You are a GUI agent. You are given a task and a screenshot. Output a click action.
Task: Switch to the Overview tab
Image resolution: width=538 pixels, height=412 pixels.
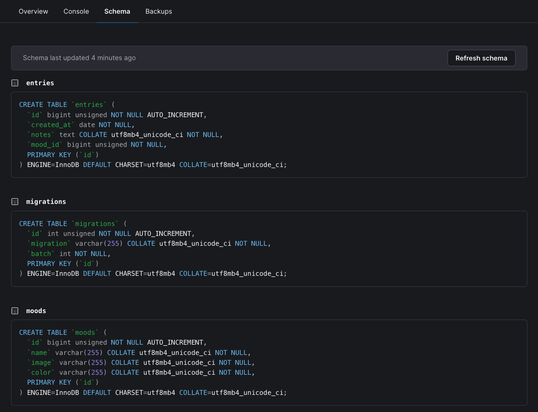[x=33, y=11]
